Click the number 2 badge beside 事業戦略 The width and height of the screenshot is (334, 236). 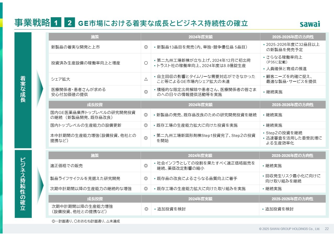pyautogui.click(x=70, y=23)
